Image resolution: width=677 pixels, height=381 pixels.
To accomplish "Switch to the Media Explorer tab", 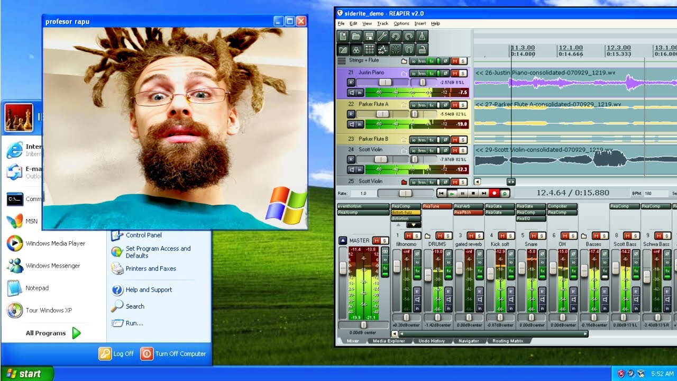I will click(x=389, y=341).
